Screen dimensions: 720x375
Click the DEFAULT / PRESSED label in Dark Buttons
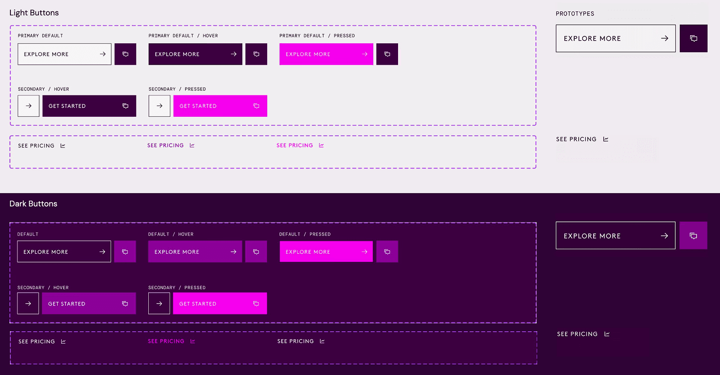[305, 234]
